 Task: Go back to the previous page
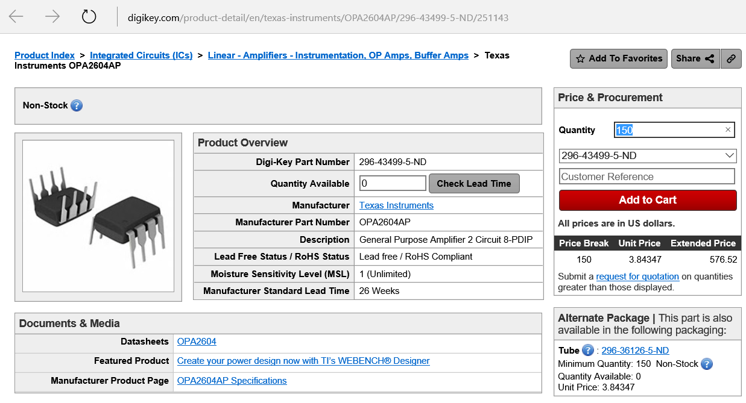click(x=16, y=17)
